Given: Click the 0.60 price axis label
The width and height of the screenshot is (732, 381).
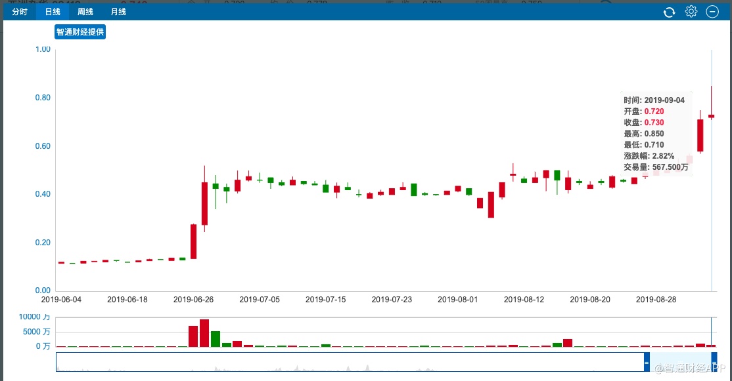Looking at the screenshot, I should (43, 146).
